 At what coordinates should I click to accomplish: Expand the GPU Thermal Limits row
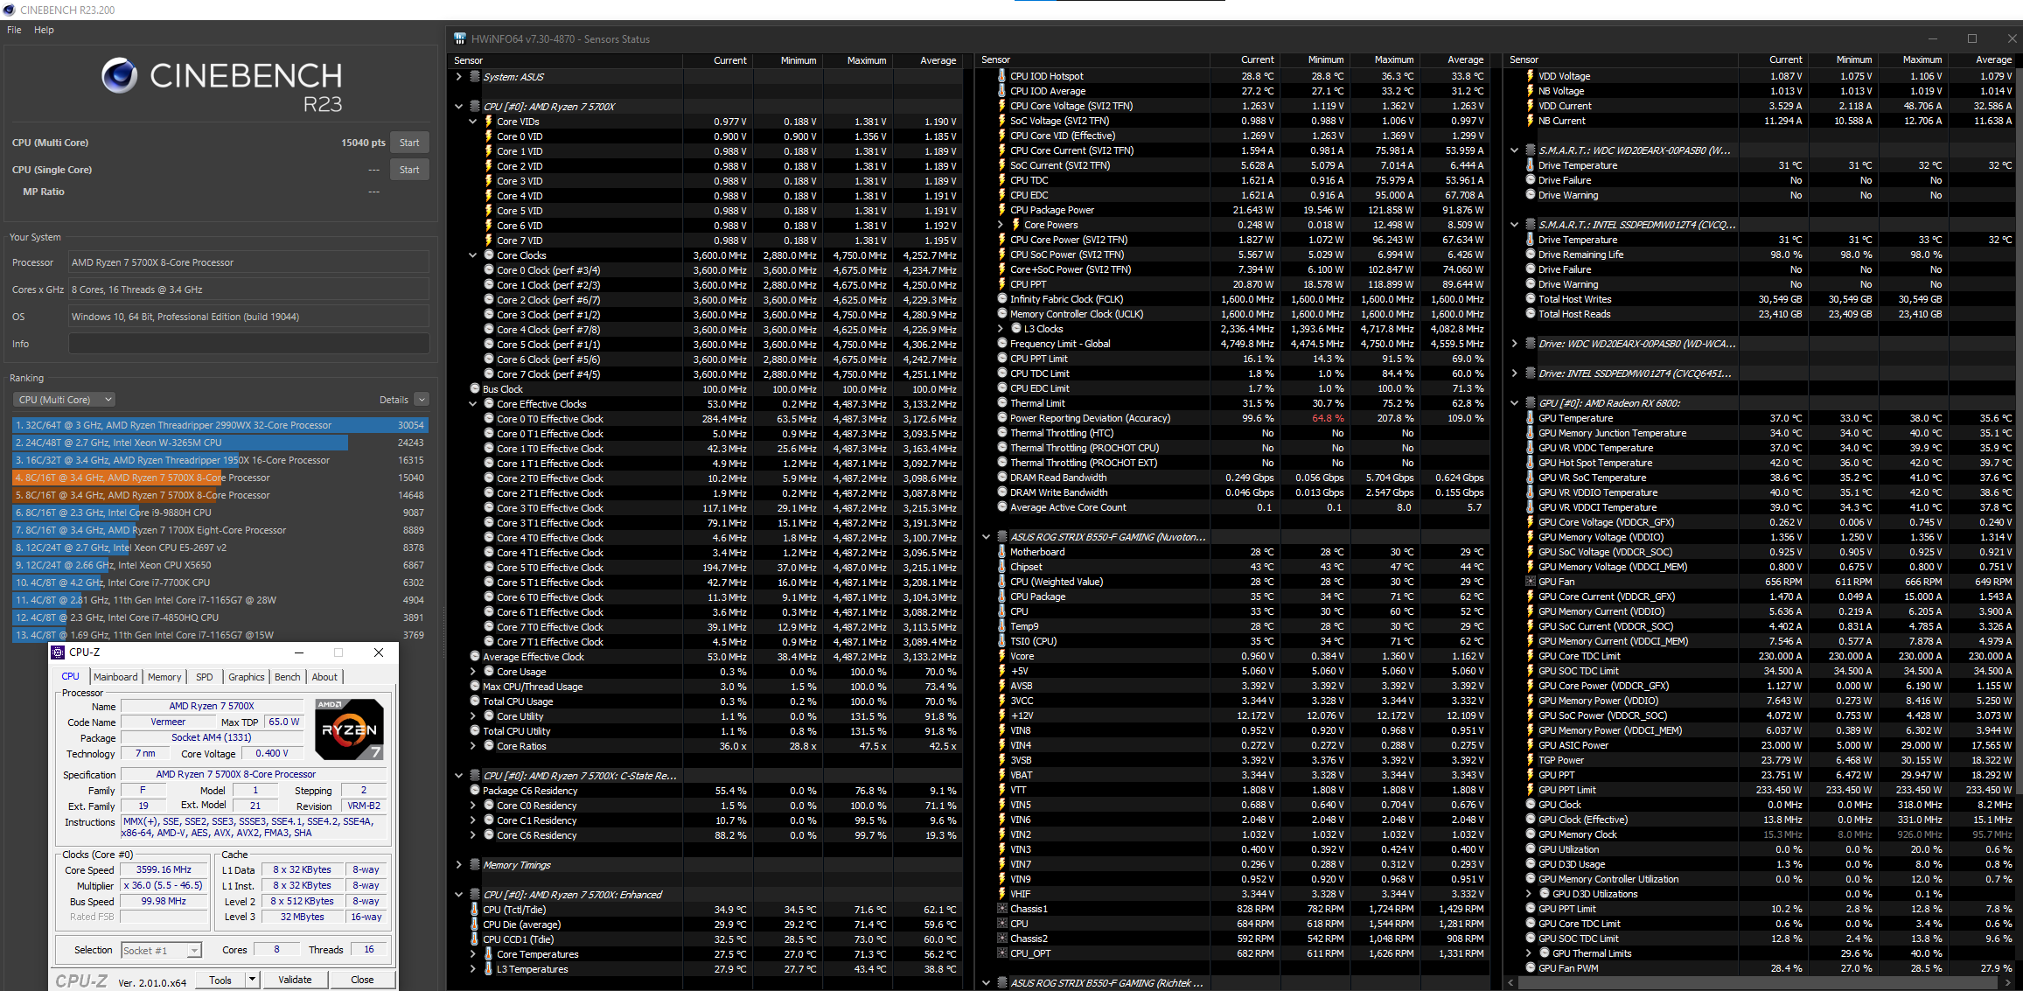[1529, 953]
